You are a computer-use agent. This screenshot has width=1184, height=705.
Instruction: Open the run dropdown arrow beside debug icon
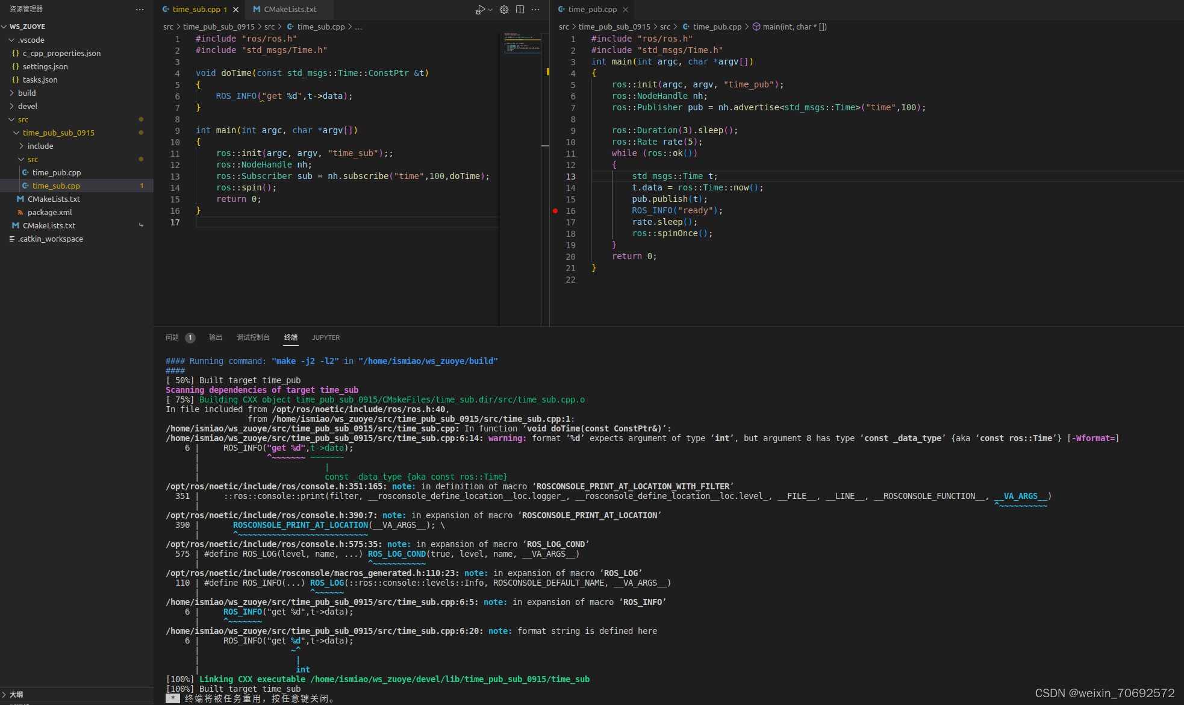click(490, 9)
